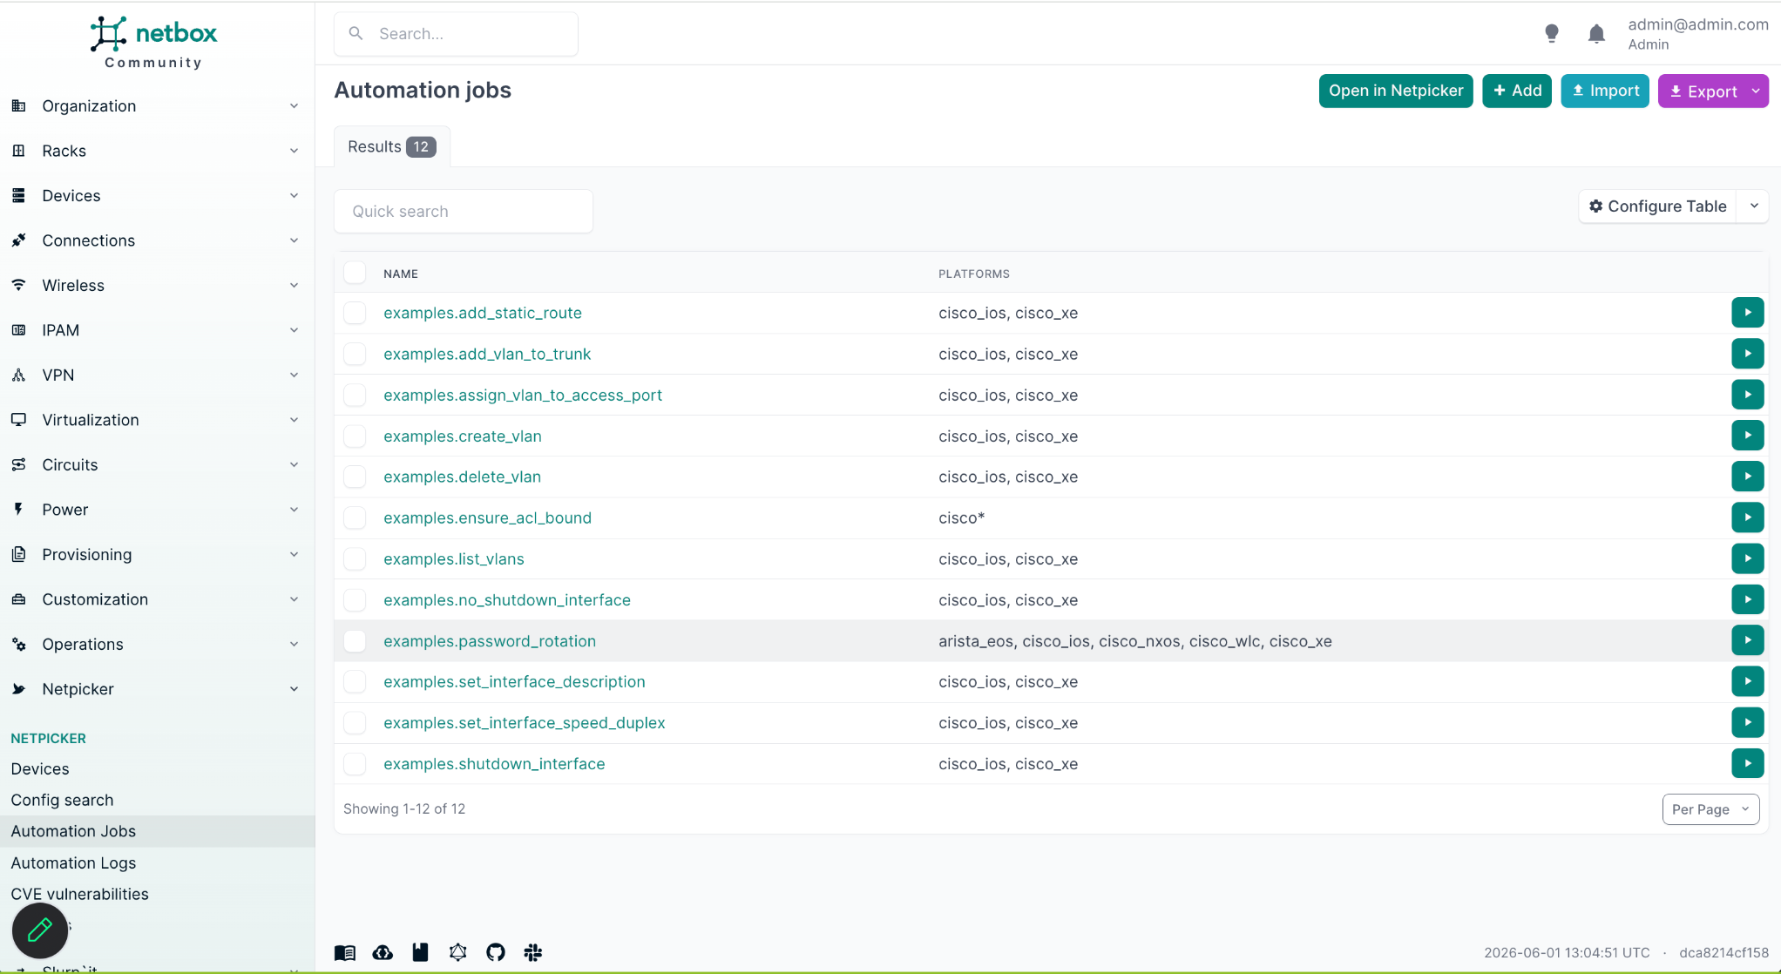The image size is (1781, 974).
Task: Expand the Virtualization menu
Action: [x=157, y=420]
